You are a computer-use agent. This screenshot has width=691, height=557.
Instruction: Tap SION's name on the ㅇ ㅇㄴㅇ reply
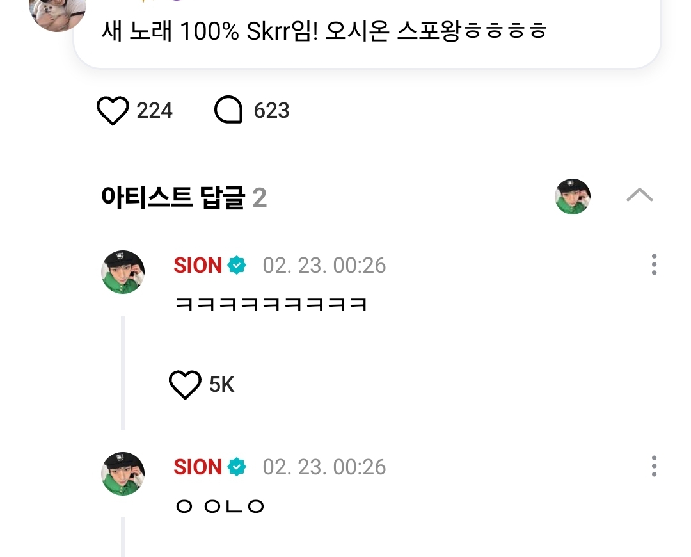coord(198,467)
